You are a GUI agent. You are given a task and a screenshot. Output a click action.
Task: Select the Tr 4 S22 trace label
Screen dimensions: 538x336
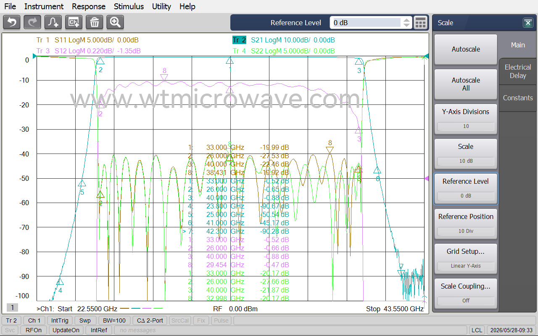(x=284, y=51)
